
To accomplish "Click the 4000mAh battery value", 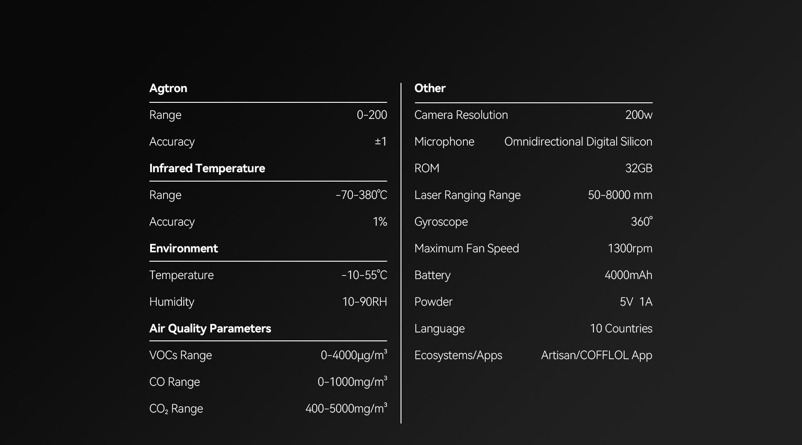I will 628,275.
